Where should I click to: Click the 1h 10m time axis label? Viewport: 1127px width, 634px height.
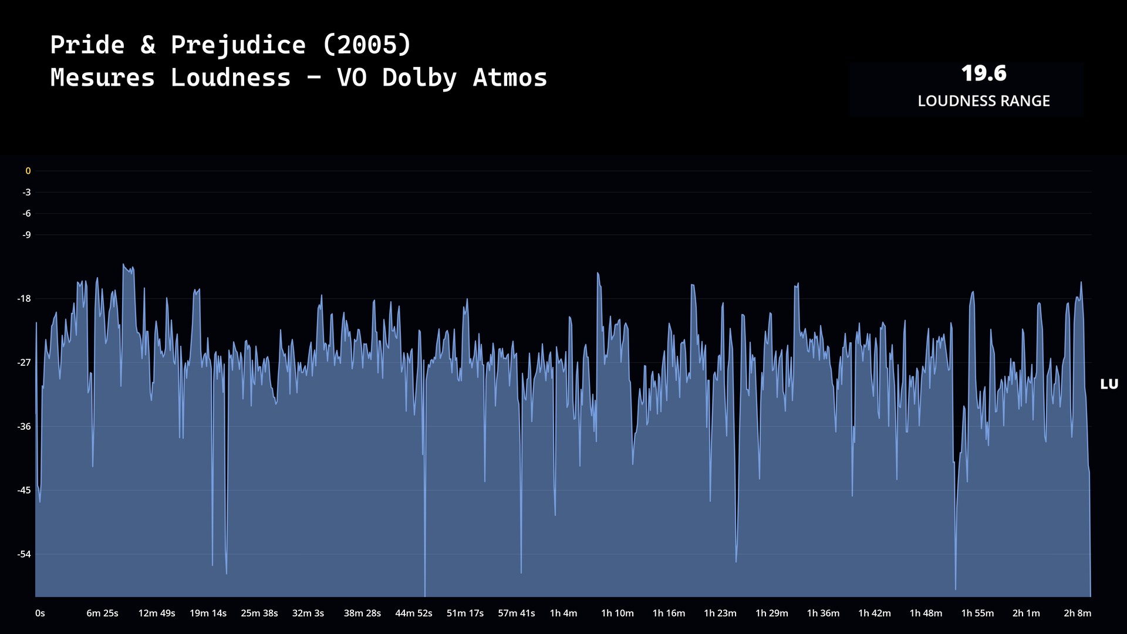(x=617, y=613)
